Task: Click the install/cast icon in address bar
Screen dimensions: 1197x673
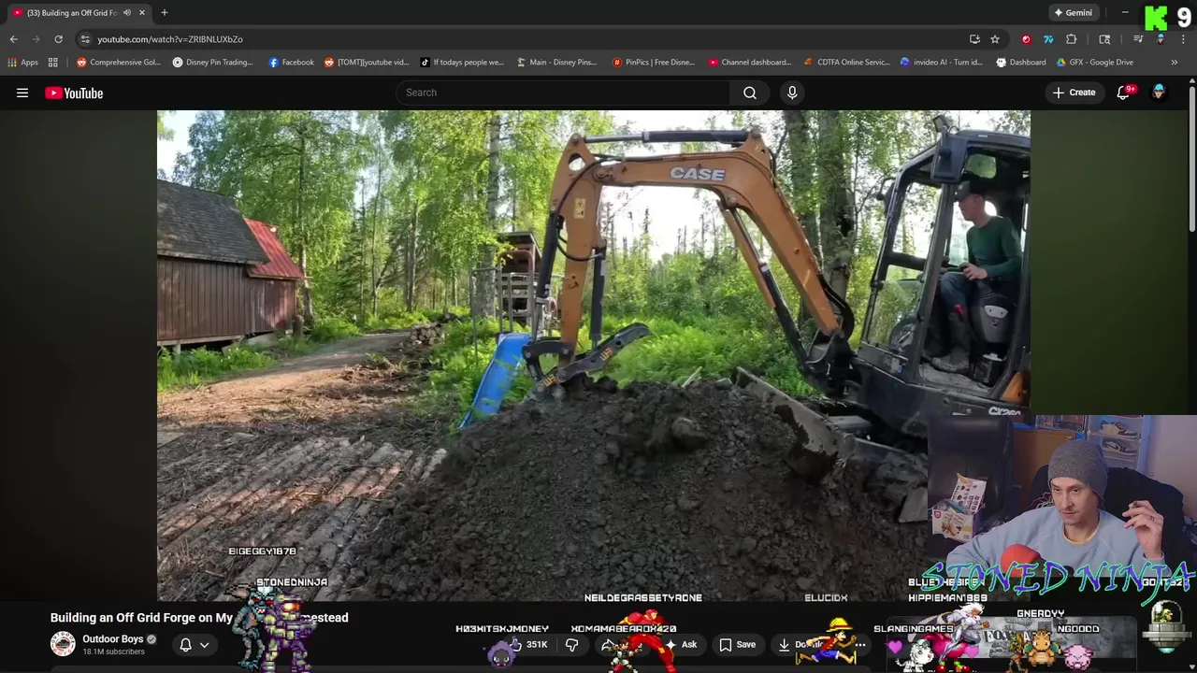Action: [x=974, y=39]
